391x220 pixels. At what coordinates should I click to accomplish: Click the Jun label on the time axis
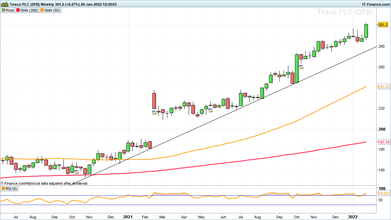coord(223,217)
